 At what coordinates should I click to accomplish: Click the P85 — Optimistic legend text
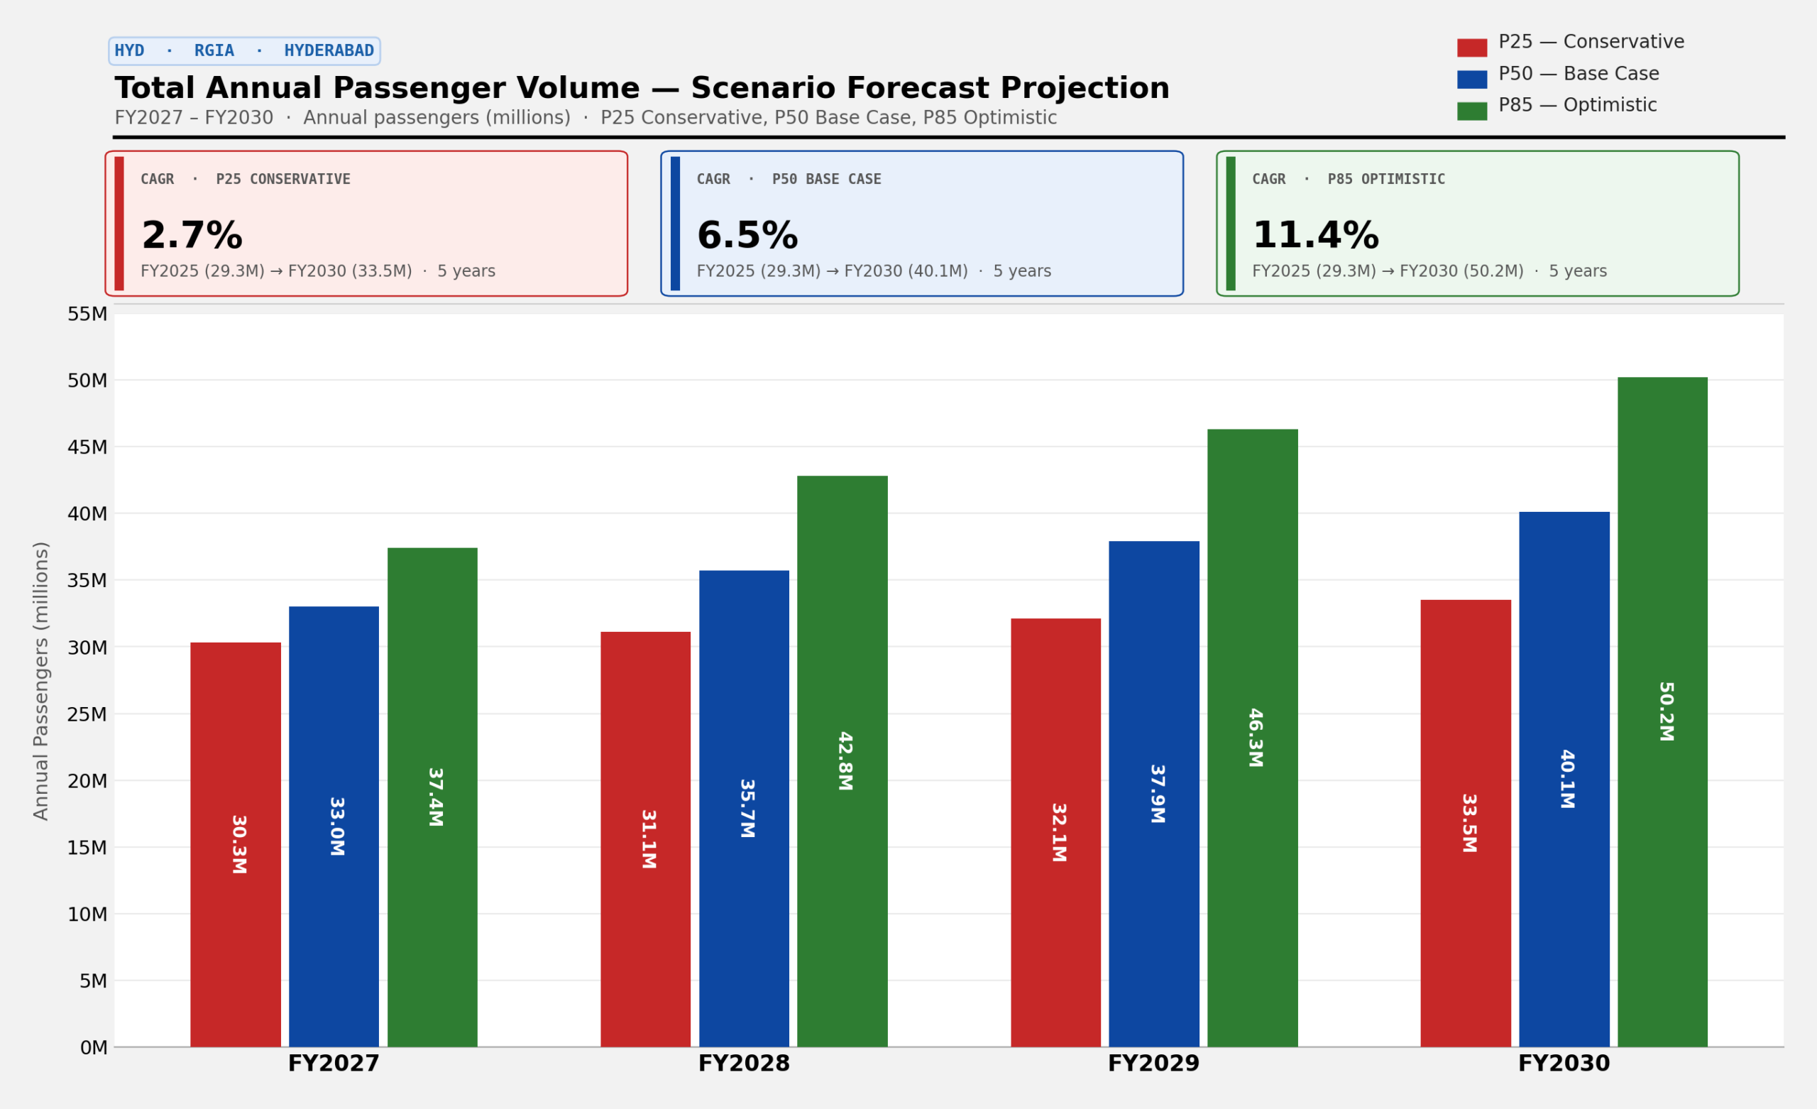coord(1577,106)
